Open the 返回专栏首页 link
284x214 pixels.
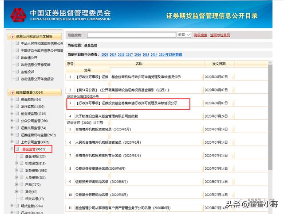(220, 35)
